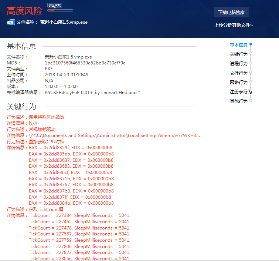Jump to 关键行为 in the side navigation
Viewport: 279px width, 261px height.
[x=238, y=54]
